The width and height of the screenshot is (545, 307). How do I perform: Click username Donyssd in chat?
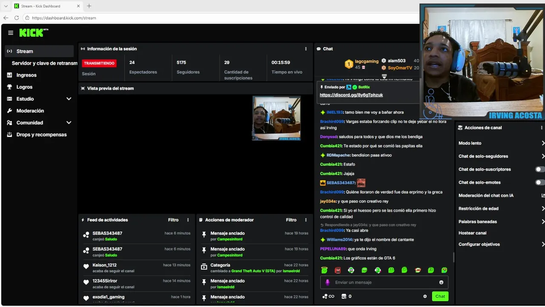[328, 137]
